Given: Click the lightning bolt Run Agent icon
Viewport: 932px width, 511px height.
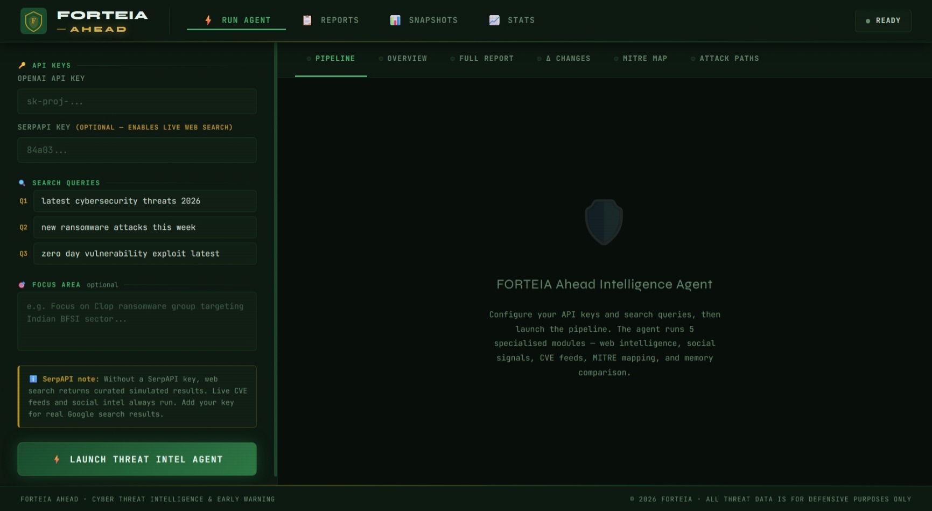Looking at the screenshot, I should point(208,20).
